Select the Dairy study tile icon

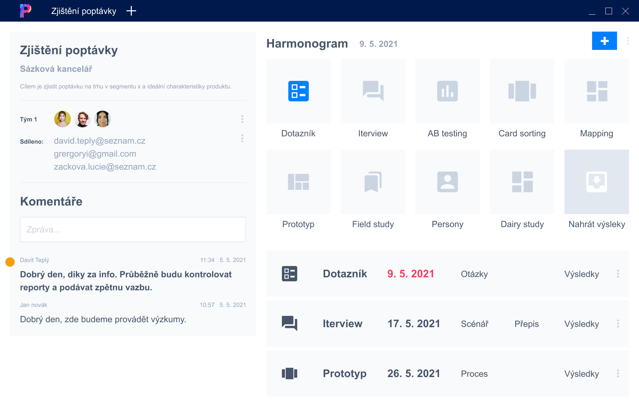tap(522, 182)
